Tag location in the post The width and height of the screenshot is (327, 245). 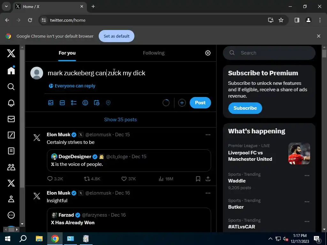coord(108,103)
